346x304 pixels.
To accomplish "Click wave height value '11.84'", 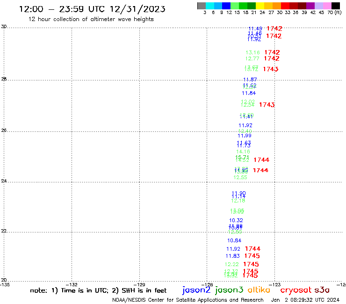I will click(x=249, y=93).
